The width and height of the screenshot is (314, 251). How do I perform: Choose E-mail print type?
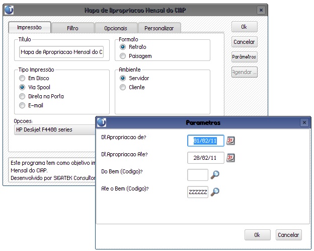[x=22, y=105]
